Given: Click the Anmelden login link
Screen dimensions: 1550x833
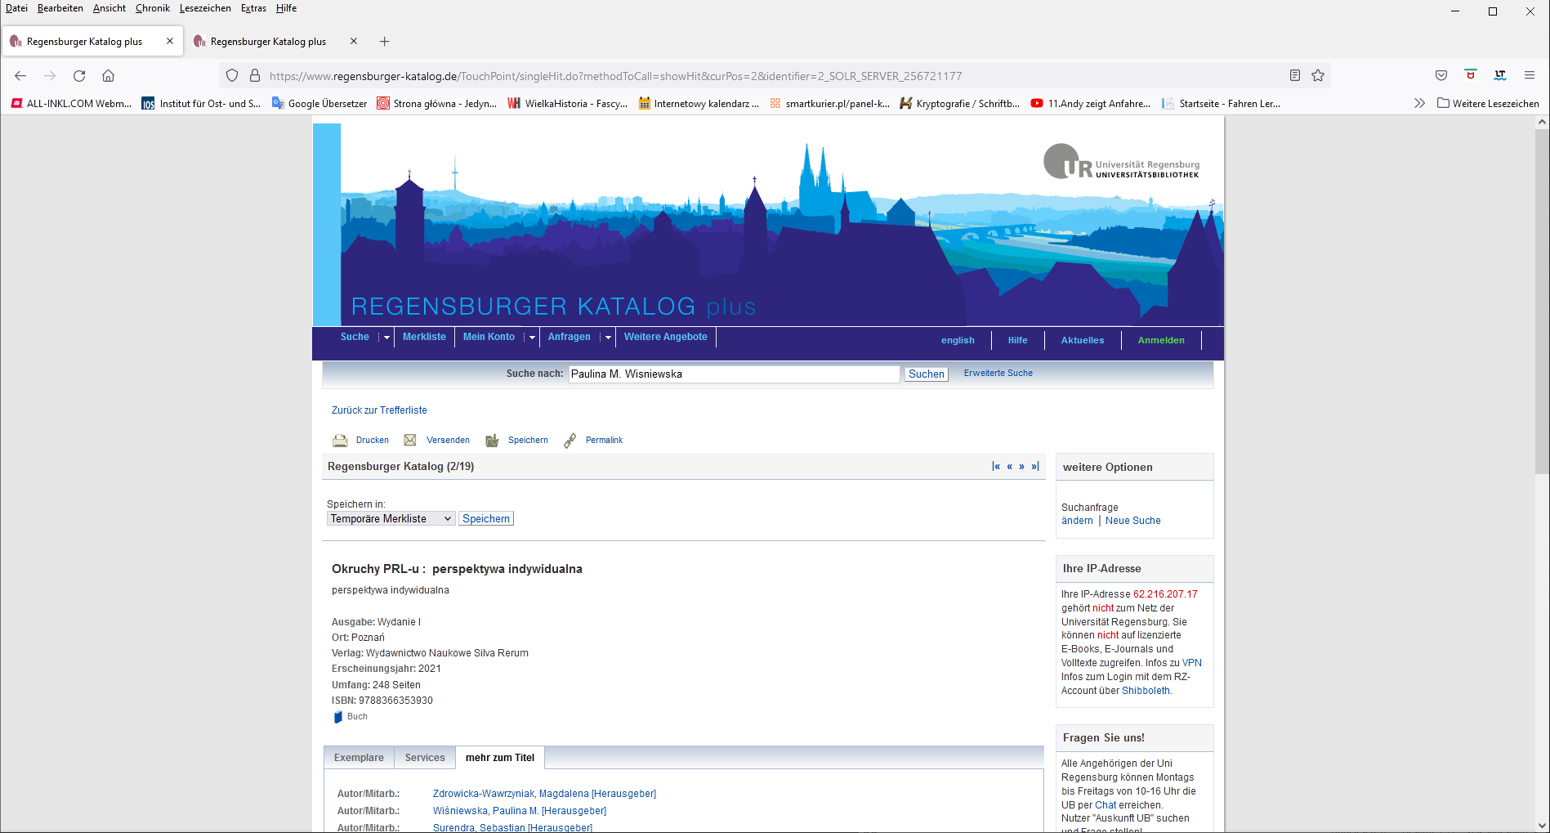Looking at the screenshot, I should click(x=1161, y=341).
